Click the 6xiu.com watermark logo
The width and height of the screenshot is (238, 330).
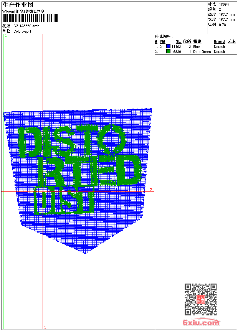click(201, 323)
